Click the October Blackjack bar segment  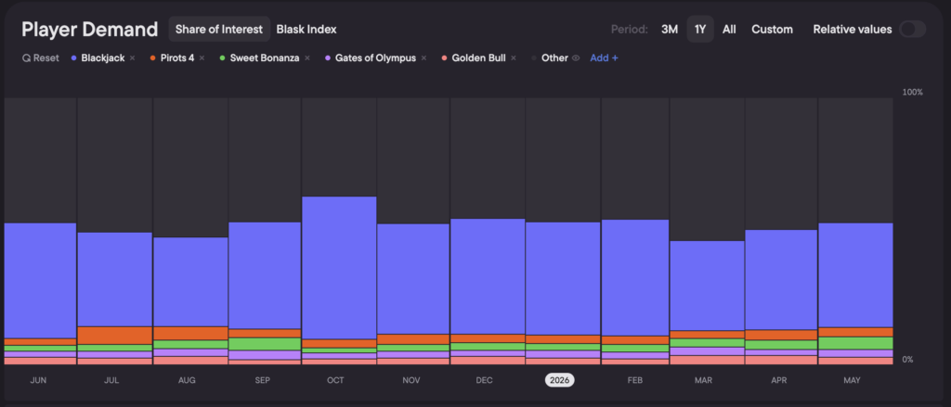point(339,268)
